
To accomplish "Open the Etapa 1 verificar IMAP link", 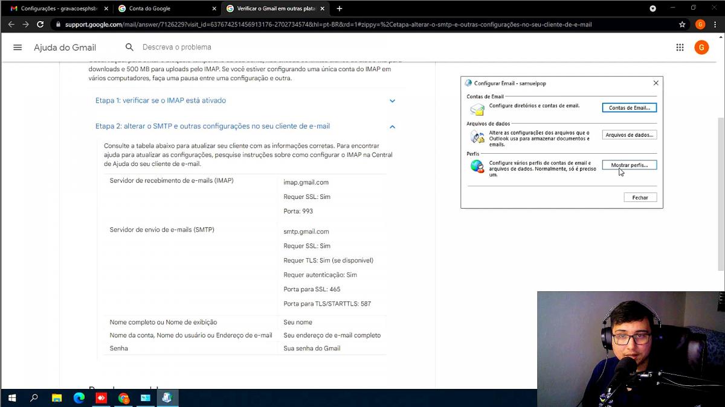I will [161, 101].
